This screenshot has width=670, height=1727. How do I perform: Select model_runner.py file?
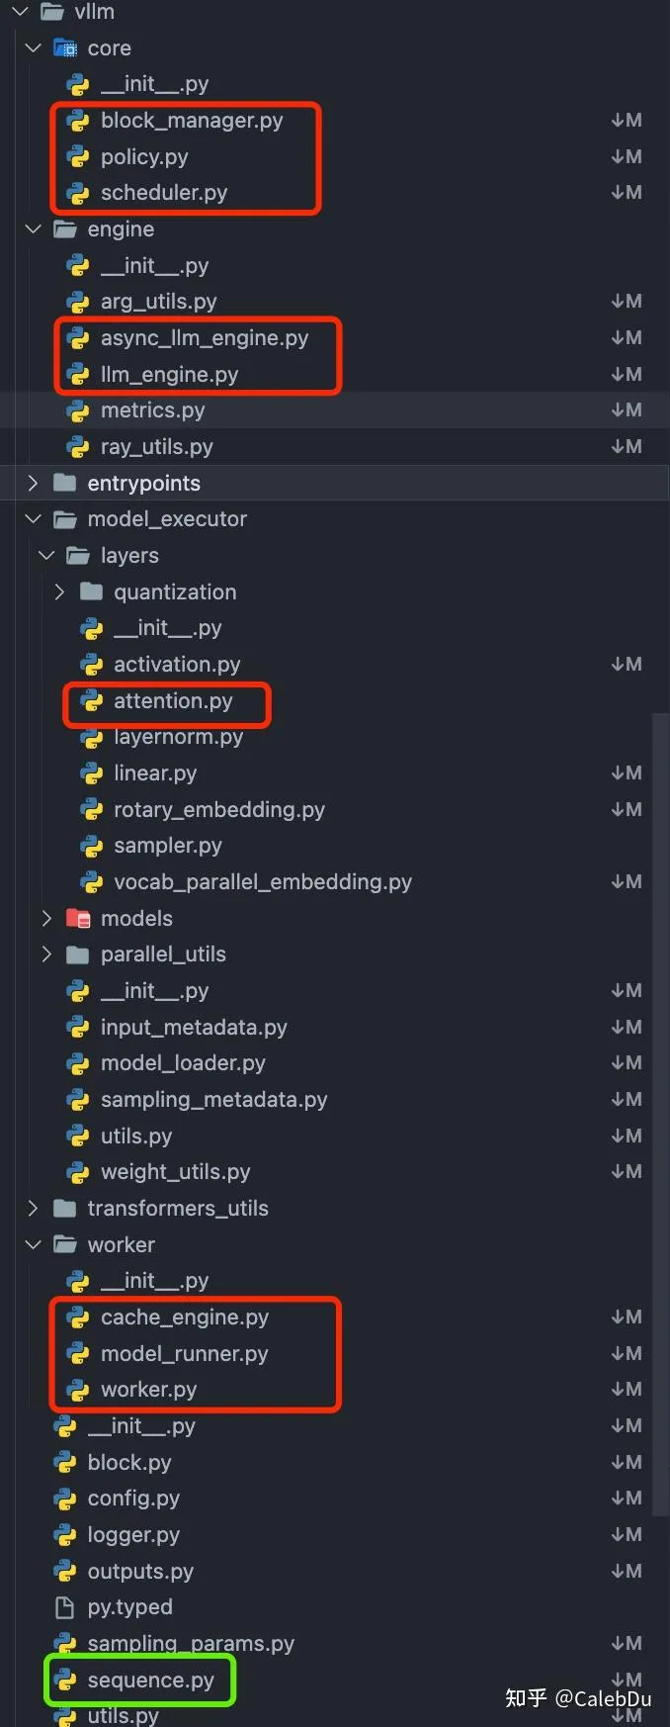pyautogui.click(x=185, y=1354)
